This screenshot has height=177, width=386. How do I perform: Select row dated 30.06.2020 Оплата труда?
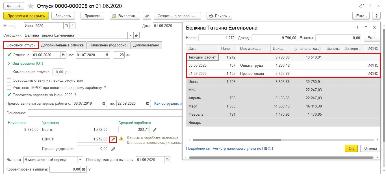point(283,65)
